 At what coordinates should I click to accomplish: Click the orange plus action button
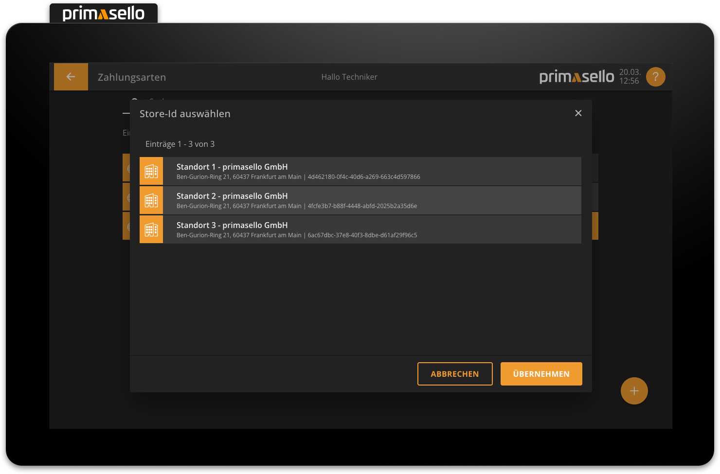(x=634, y=390)
